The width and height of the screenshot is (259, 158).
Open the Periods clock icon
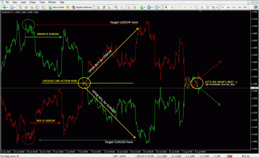tap(149, 7)
